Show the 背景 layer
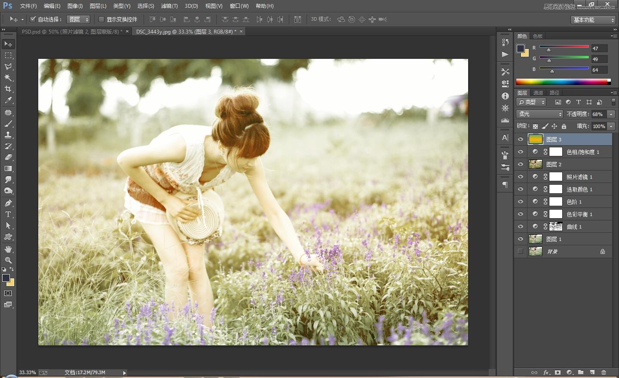Viewport: 619px width, 378px height. [520, 251]
